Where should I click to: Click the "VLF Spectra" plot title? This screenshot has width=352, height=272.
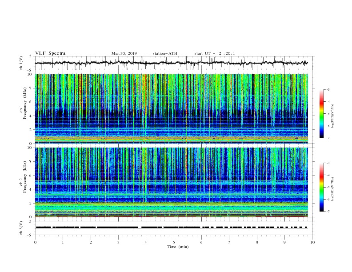pos(50,53)
